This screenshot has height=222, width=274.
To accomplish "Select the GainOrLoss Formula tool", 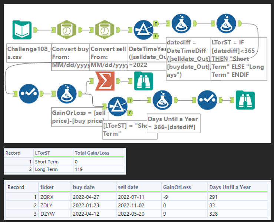I will click(67, 94).
